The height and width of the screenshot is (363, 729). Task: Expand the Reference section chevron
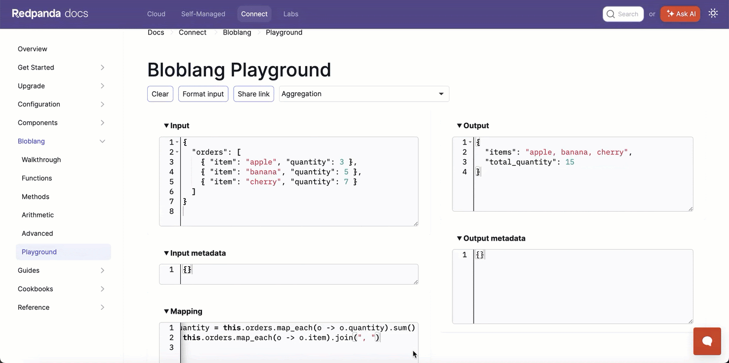point(102,307)
